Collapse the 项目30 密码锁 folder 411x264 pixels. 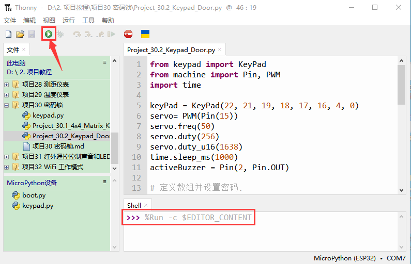[7, 105]
